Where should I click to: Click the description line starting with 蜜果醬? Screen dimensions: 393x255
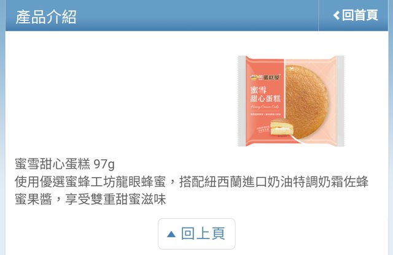[90, 199]
